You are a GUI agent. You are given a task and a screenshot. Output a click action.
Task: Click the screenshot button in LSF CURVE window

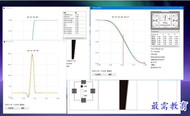pos(23,108)
